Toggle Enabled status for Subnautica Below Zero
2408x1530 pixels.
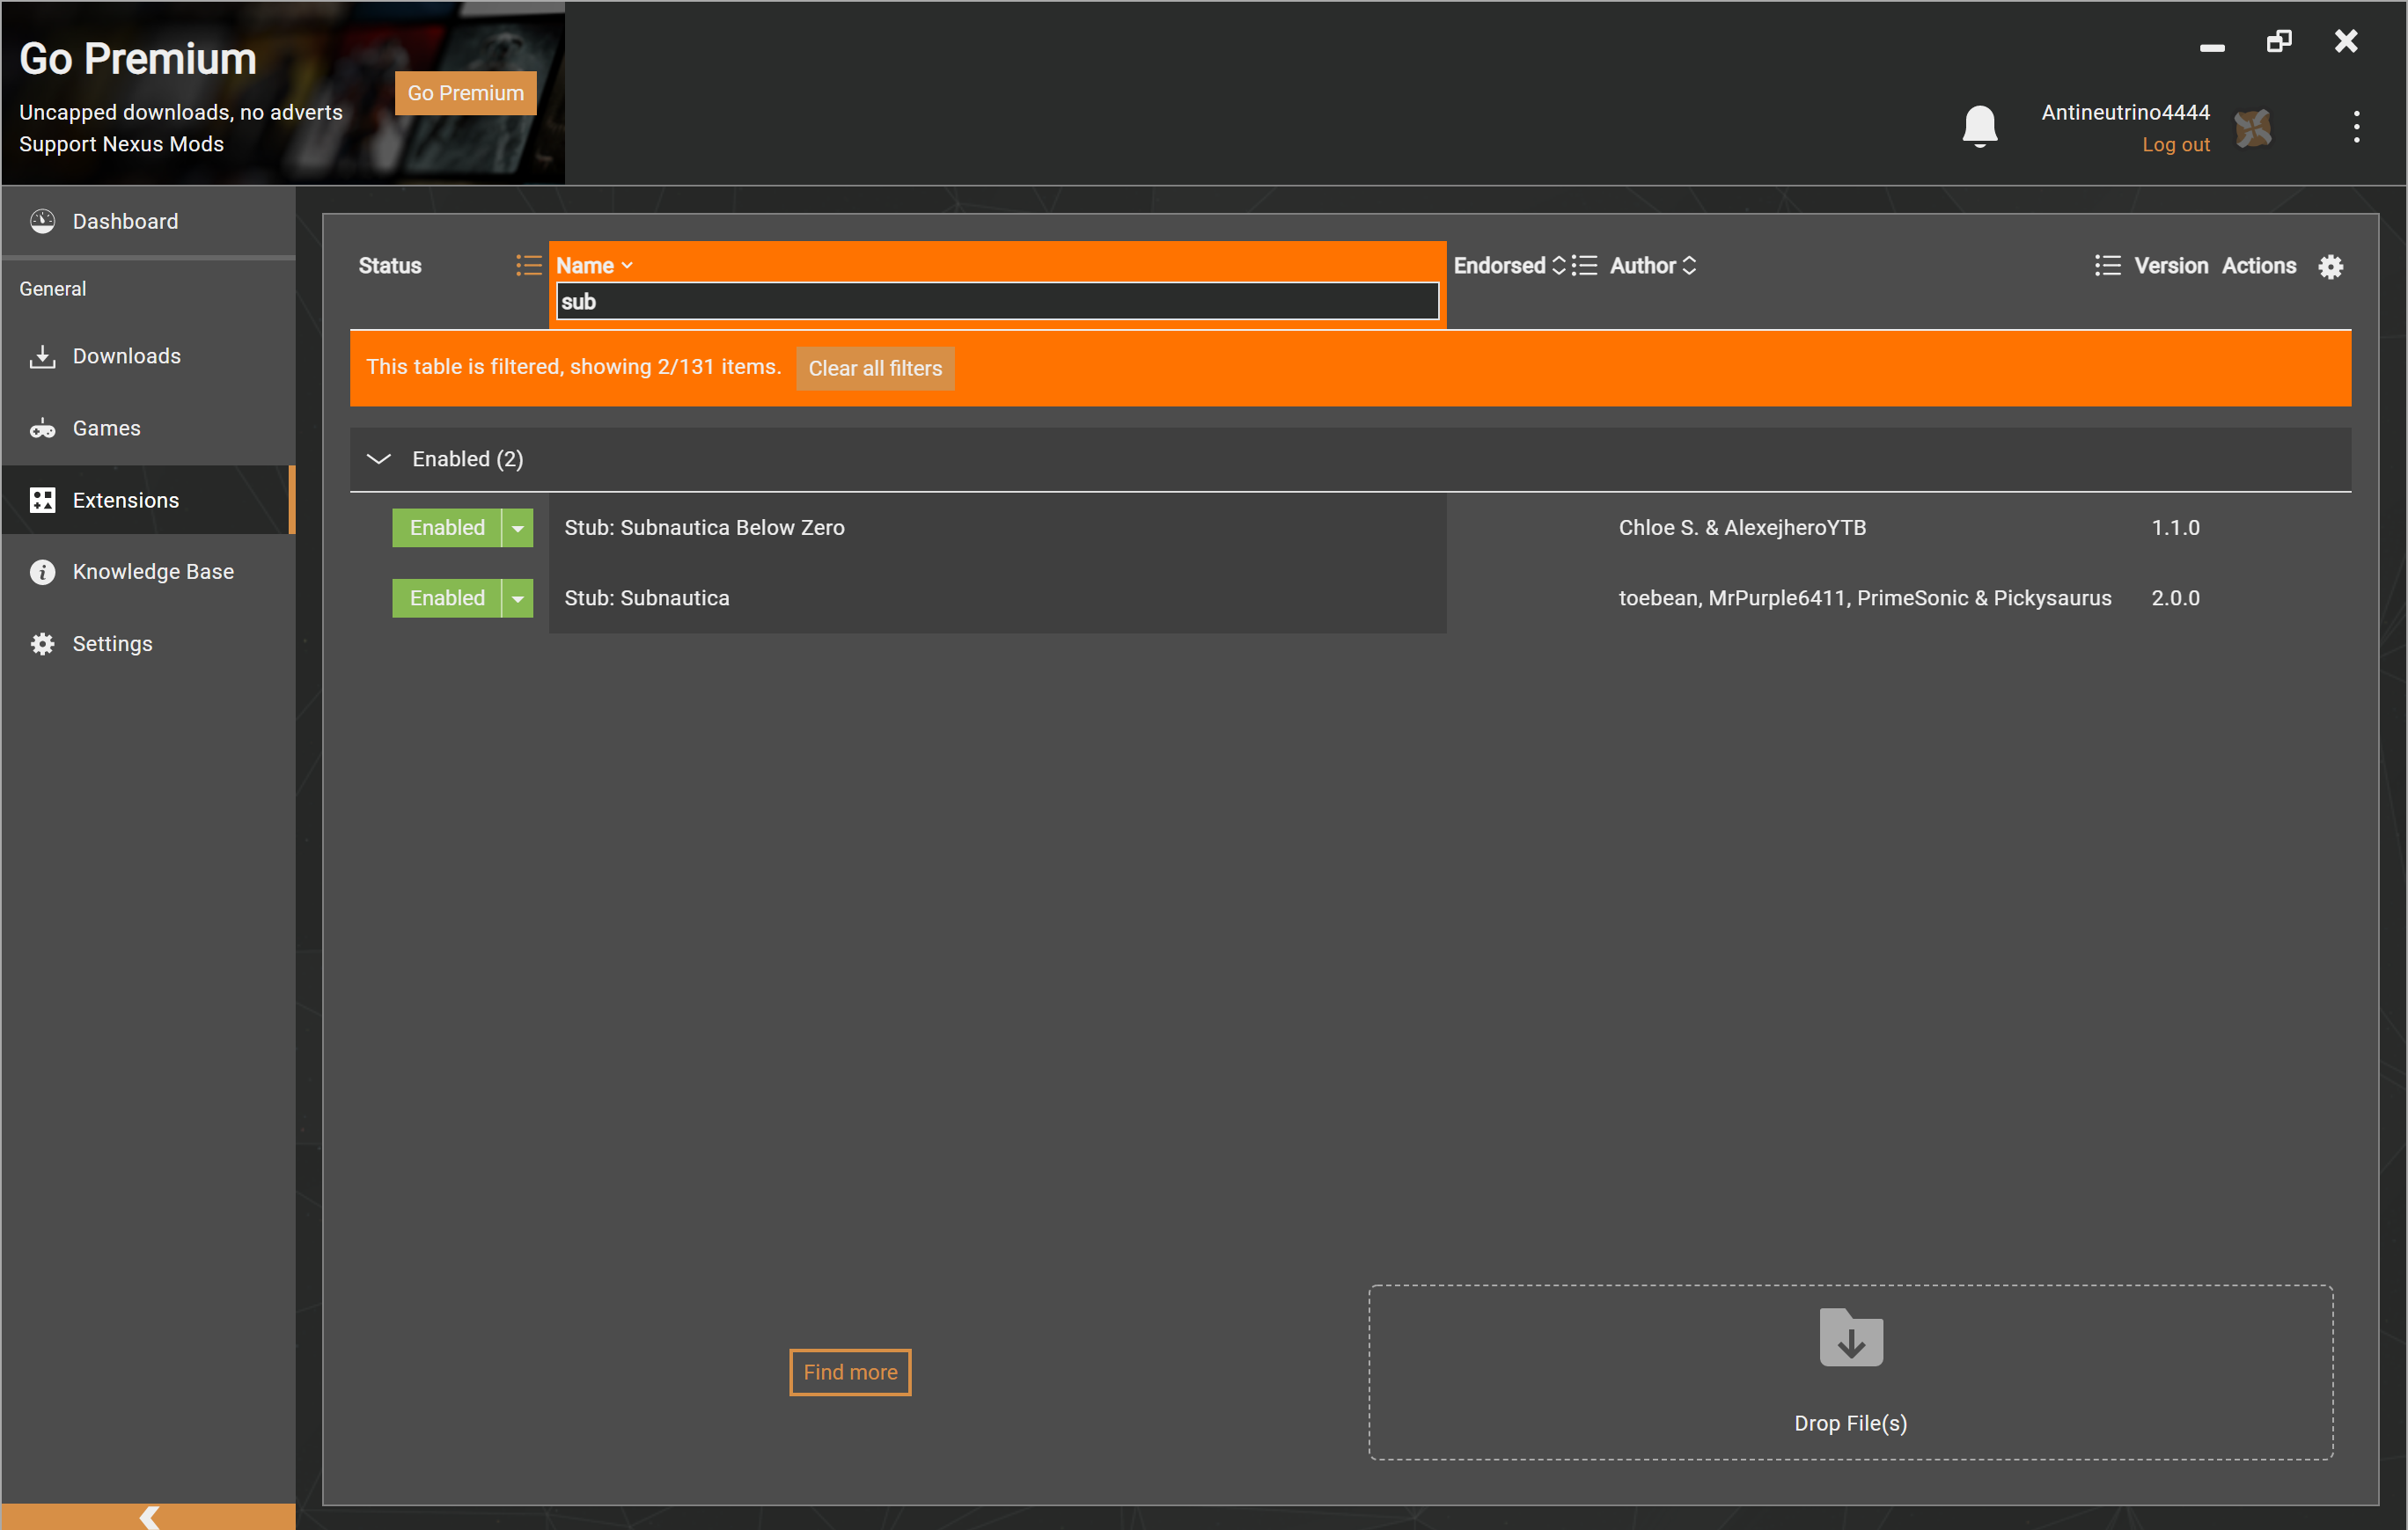[446, 528]
